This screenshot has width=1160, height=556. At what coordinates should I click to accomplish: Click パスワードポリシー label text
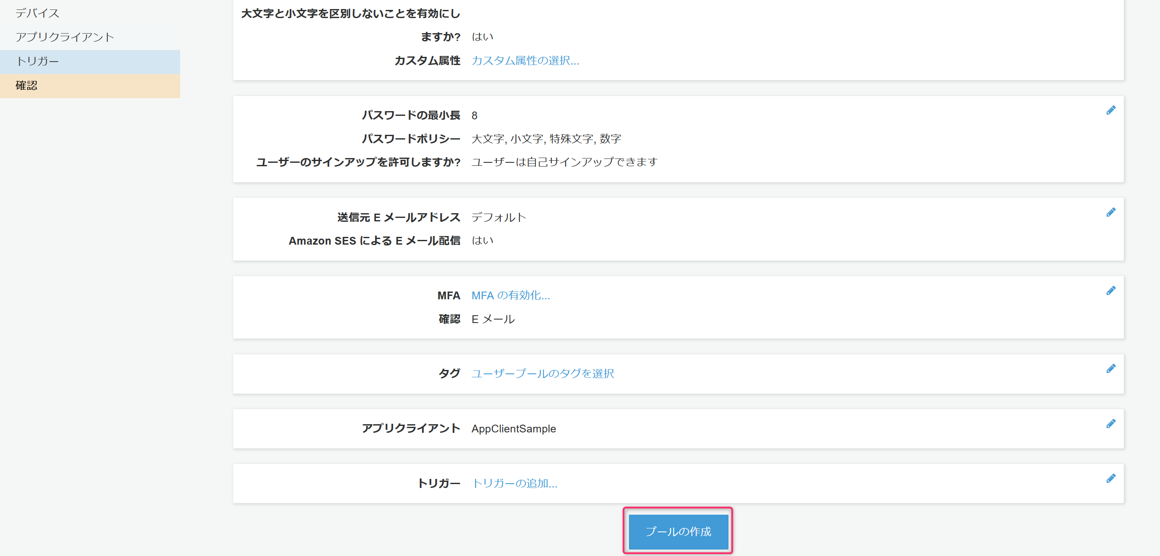411,139
